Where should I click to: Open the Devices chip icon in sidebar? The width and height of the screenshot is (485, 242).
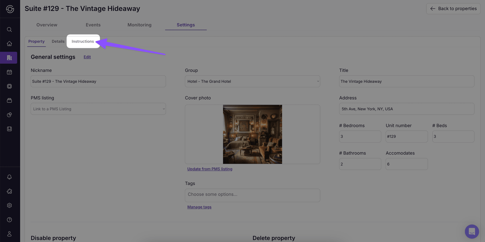click(x=9, y=86)
